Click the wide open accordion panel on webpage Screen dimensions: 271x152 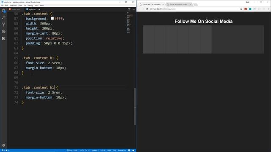238,39
